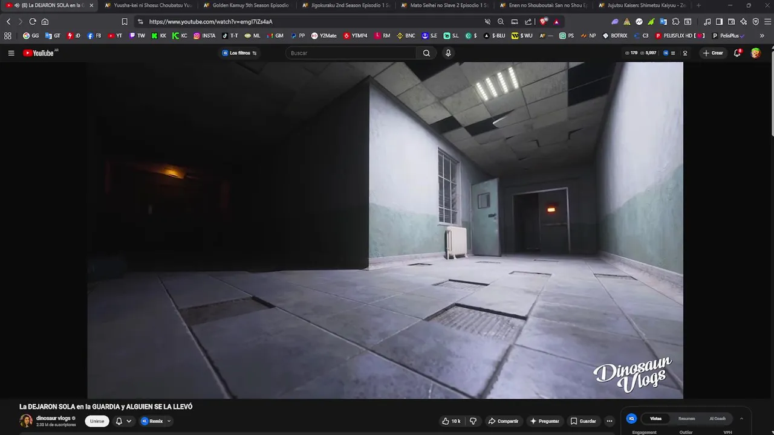This screenshot has height=435, width=774.
Task: Open the Brave VPN shield icon
Action: [755, 22]
